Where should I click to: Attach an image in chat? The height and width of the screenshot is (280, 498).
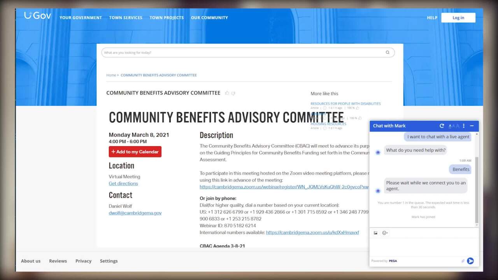click(375, 233)
